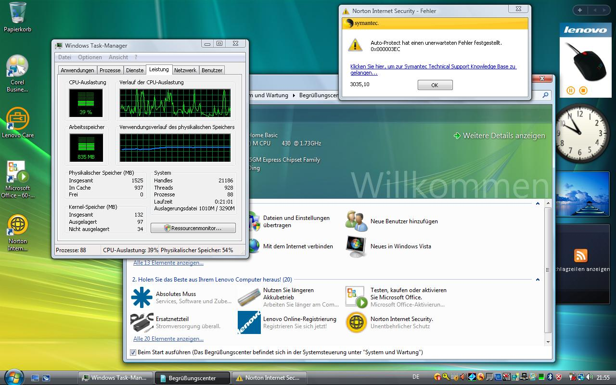Click the Bluetooth tray icon
Viewport: 616px width, 385px height.
550,377
